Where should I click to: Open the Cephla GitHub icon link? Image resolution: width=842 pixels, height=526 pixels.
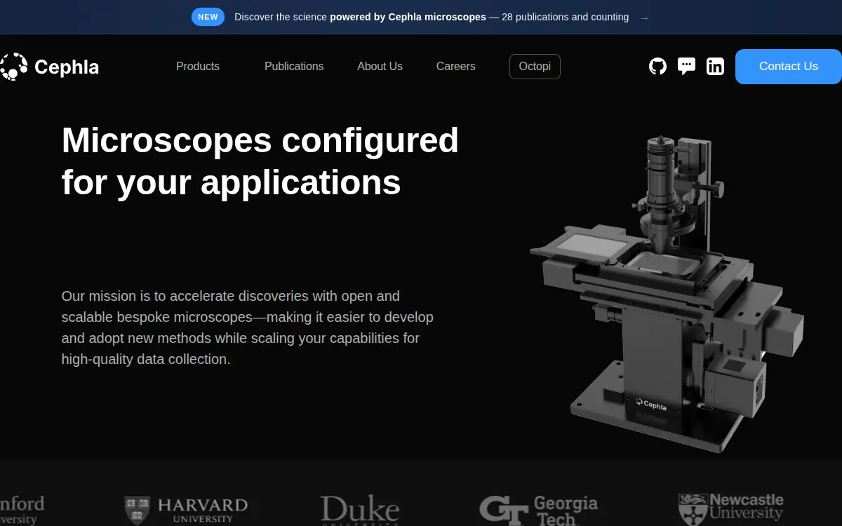657,67
